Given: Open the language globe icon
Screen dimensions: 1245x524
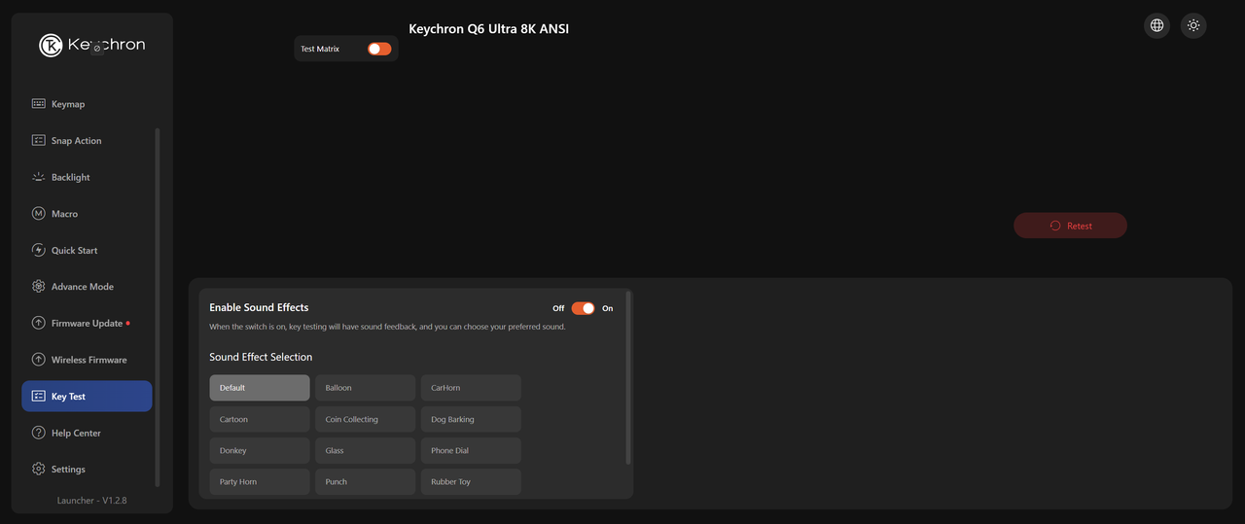Looking at the screenshot, I should click(x=1156, y=25).
